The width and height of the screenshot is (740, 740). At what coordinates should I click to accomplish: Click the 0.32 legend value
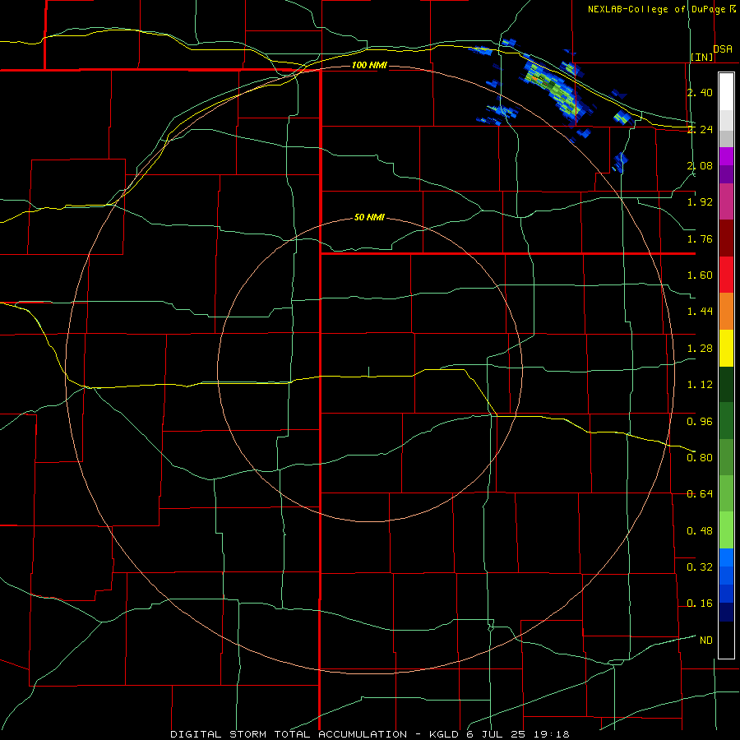point(700,567)
